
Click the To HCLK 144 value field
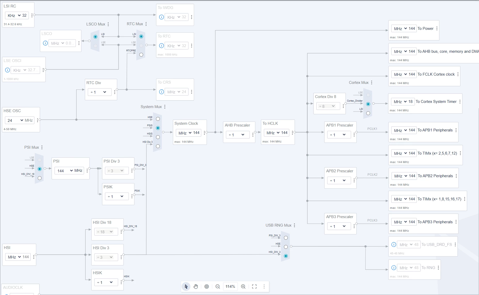pyautogui.click(x=284, y=133)
